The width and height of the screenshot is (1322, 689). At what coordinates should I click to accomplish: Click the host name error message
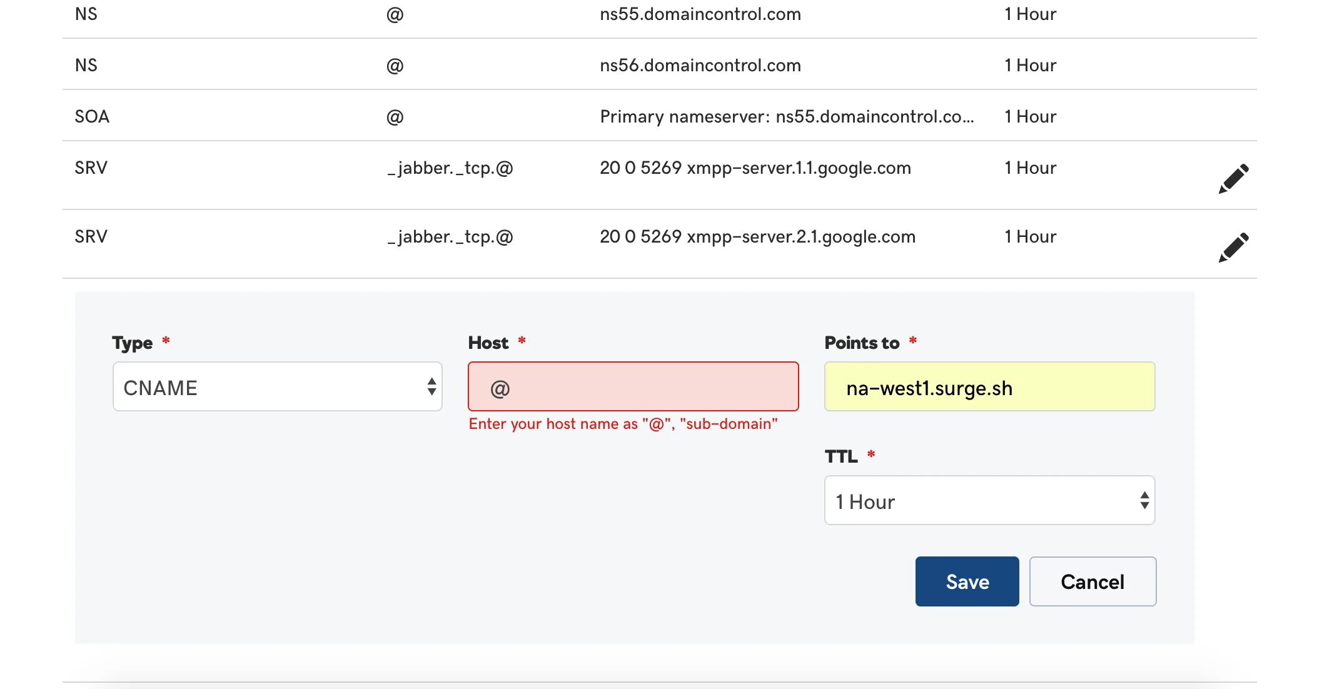tap(623, 424)
